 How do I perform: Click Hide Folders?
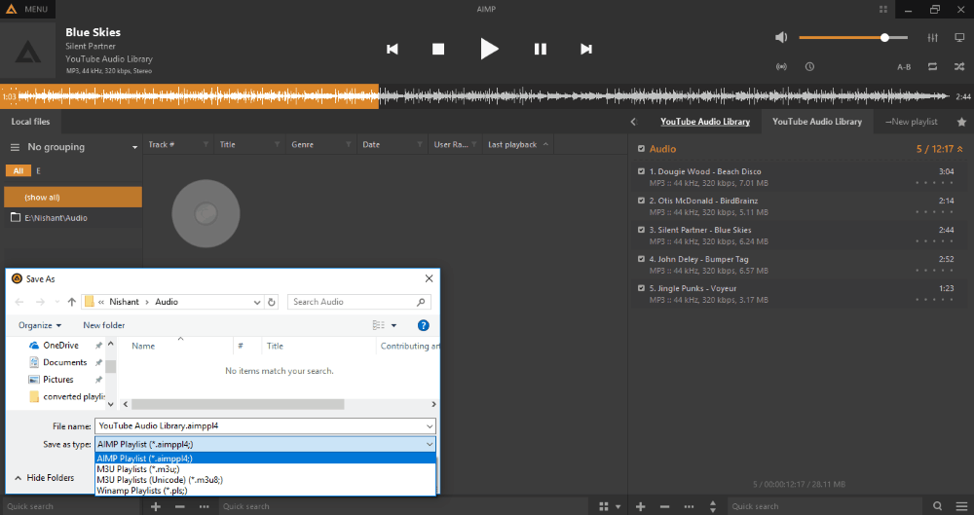pyautogui.click(x=44, y=478)
